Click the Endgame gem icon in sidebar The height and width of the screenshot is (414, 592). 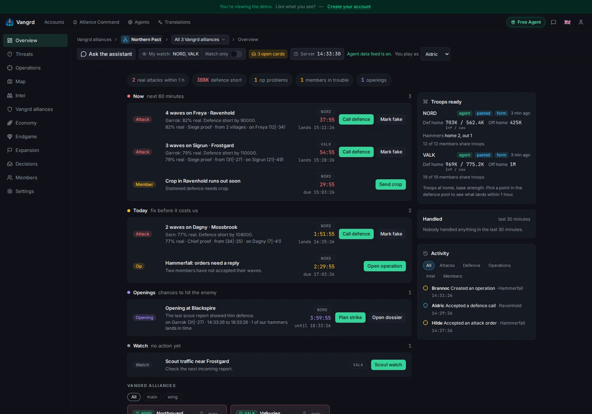10,136
